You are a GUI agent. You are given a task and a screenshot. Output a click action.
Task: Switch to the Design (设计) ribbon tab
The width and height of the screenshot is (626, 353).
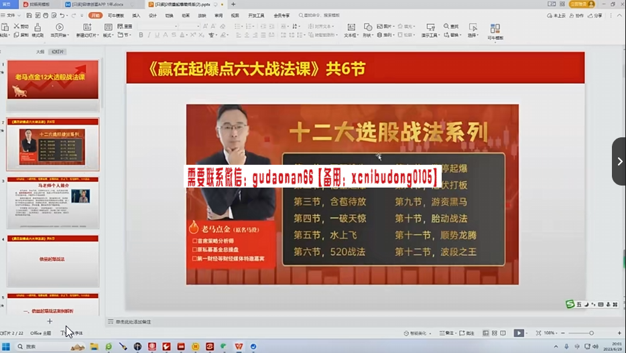pyautogui.click(x=153, y=15)
